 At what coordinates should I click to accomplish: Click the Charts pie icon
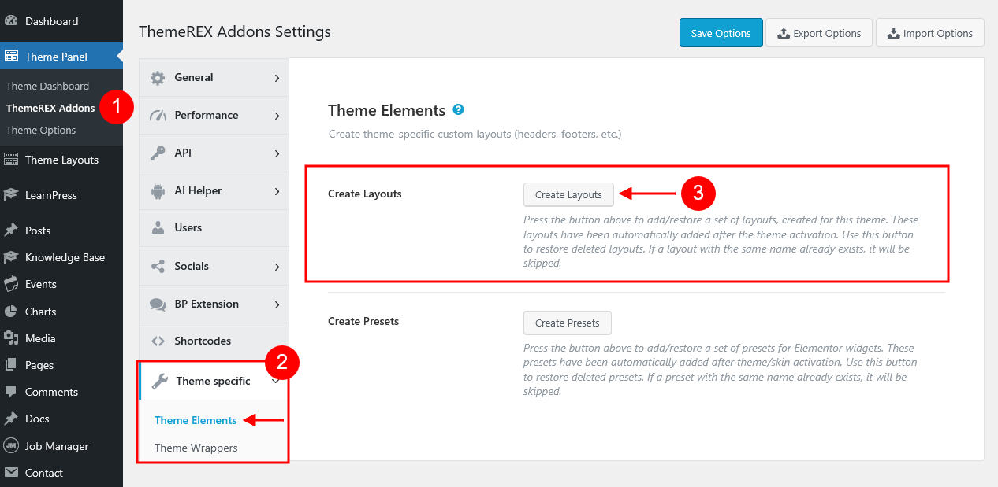tap(11, 312)
